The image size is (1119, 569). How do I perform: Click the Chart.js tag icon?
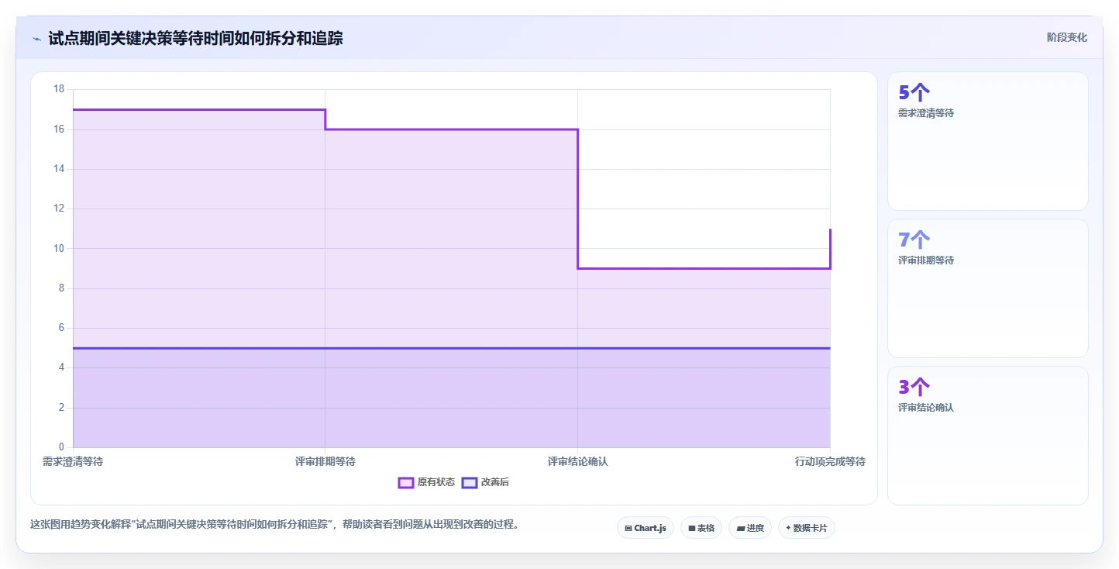pyautogui.click(x=628, y=528)
